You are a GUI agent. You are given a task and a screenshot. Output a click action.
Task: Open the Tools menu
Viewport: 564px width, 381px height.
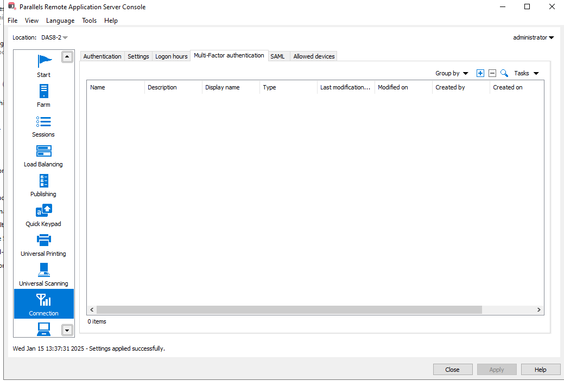pos(89,21)
